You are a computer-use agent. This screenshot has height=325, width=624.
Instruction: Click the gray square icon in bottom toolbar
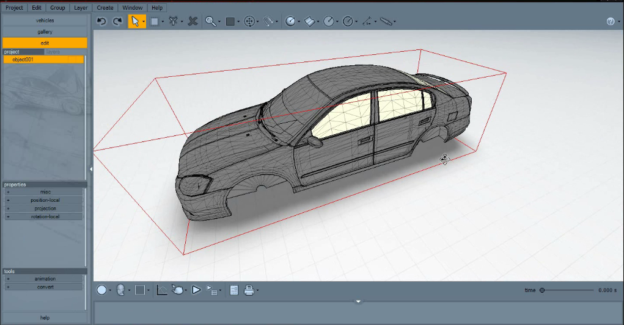click(x=140, y=290)
